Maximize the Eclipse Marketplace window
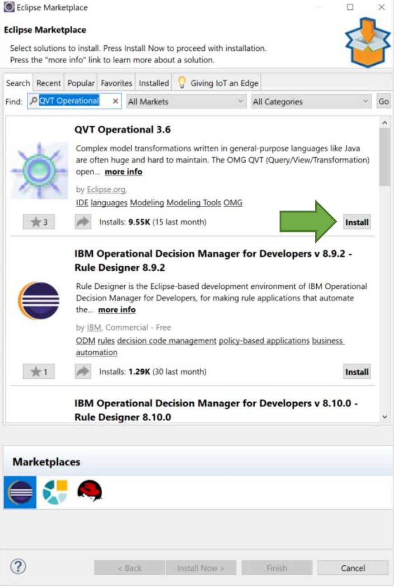 [x=350, y=7]
